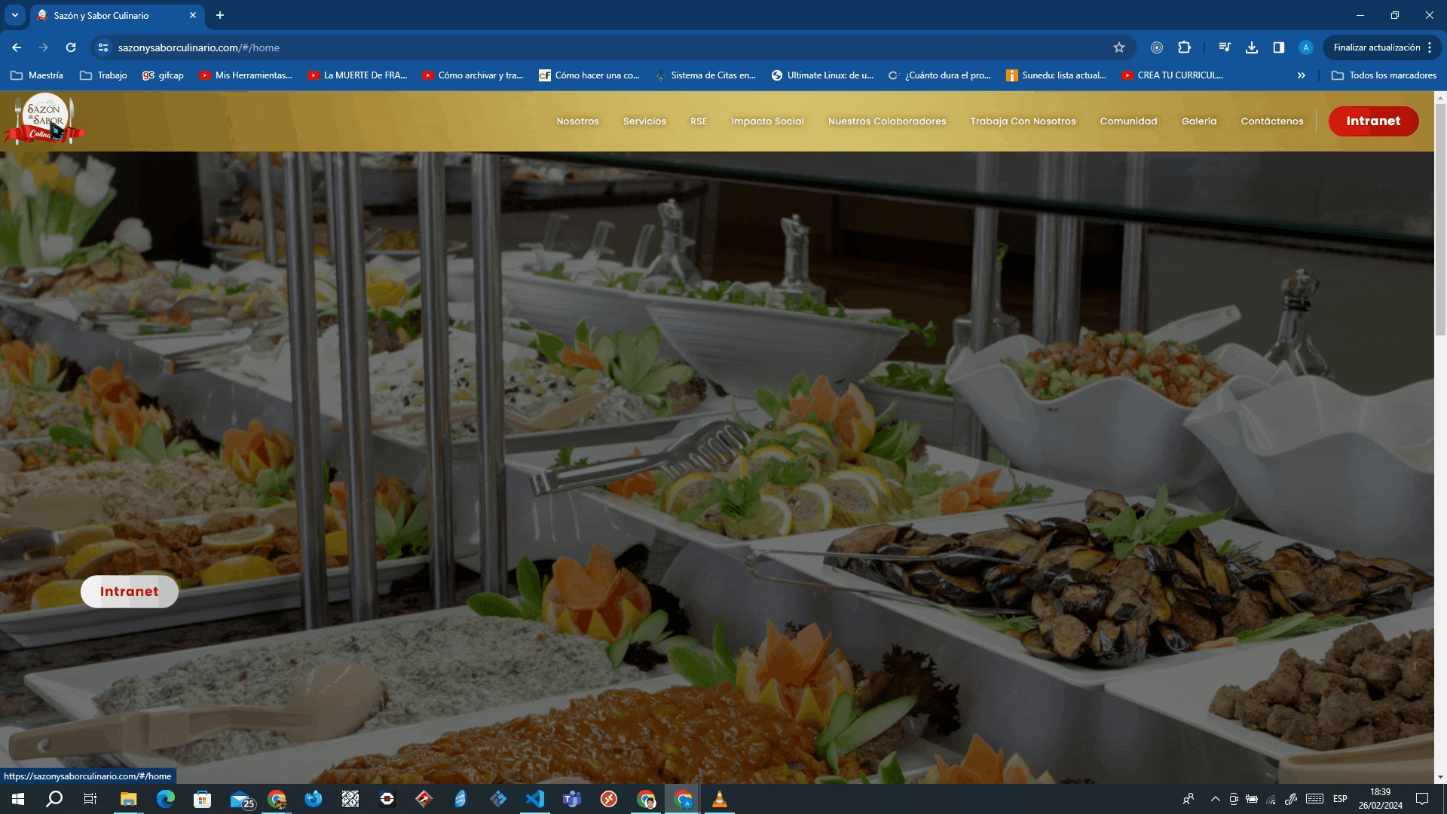1447x814 pixels.
Task: Open Chrome extensions menu
Action: tap(1185, 47)
